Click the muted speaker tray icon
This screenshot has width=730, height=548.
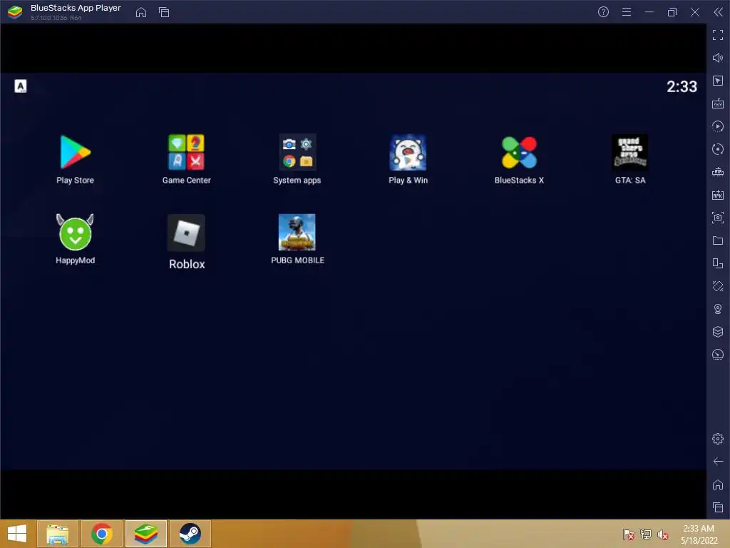(663, 534)
